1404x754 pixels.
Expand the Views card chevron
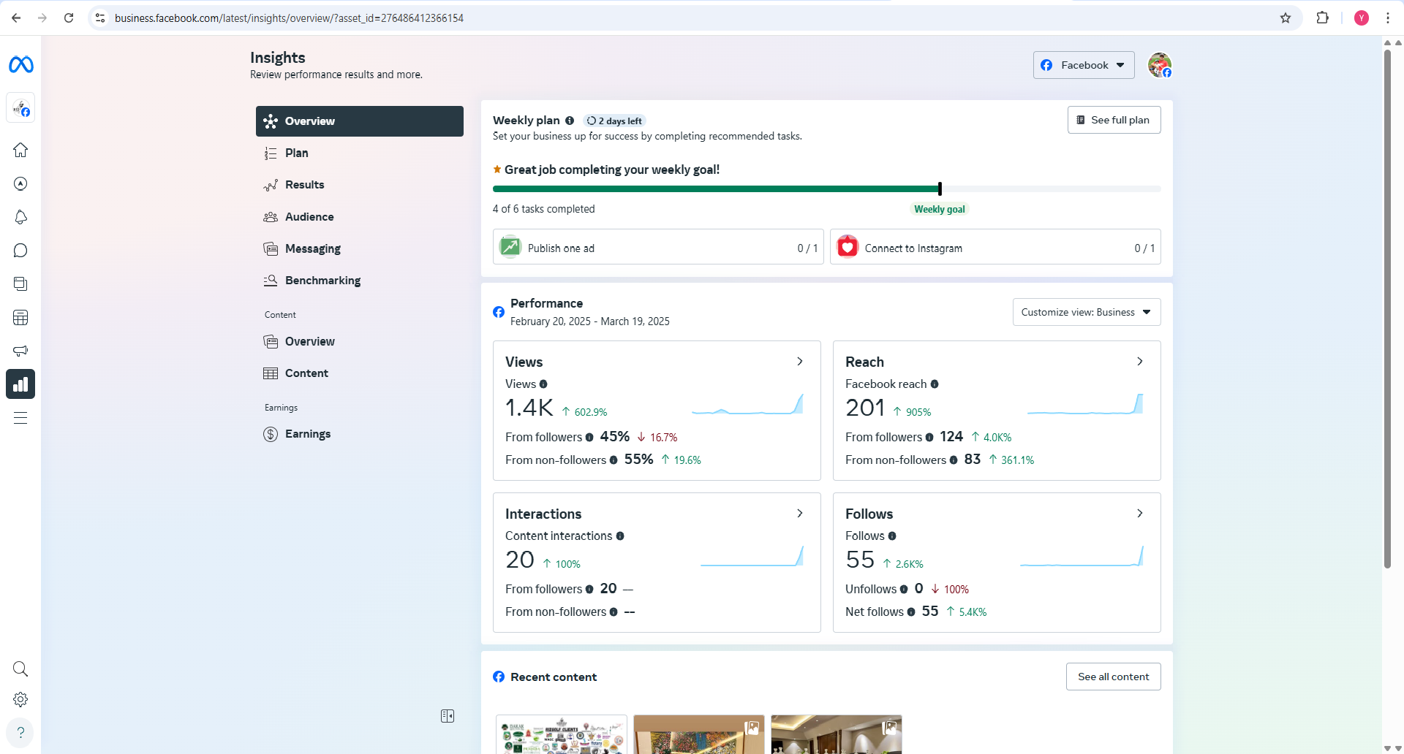point(800,362)
